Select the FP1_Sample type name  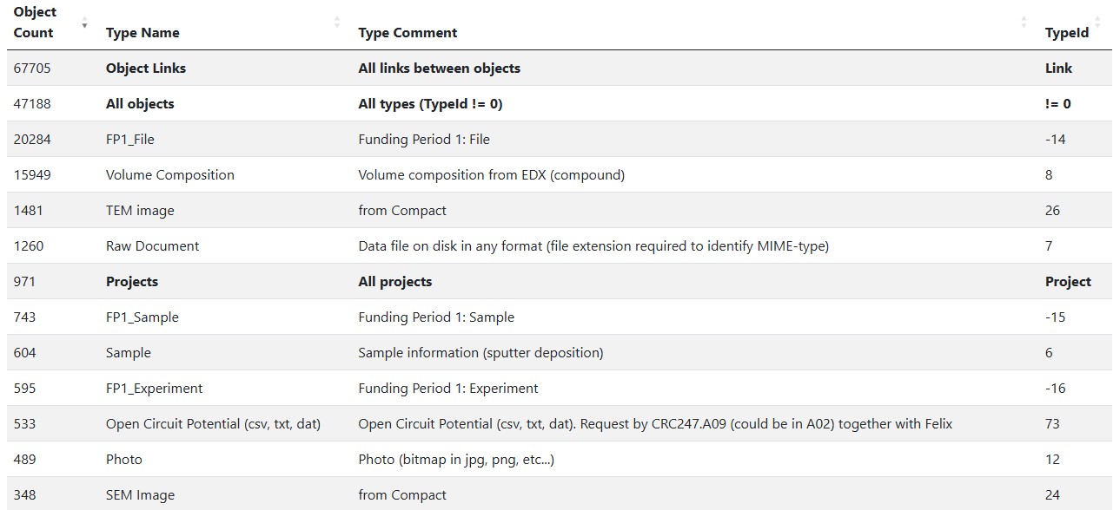[x=142, y=317]
